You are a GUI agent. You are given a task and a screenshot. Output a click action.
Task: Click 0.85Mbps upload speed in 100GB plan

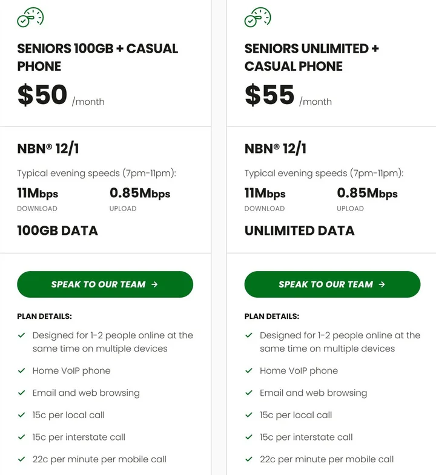tap(140, 194)
